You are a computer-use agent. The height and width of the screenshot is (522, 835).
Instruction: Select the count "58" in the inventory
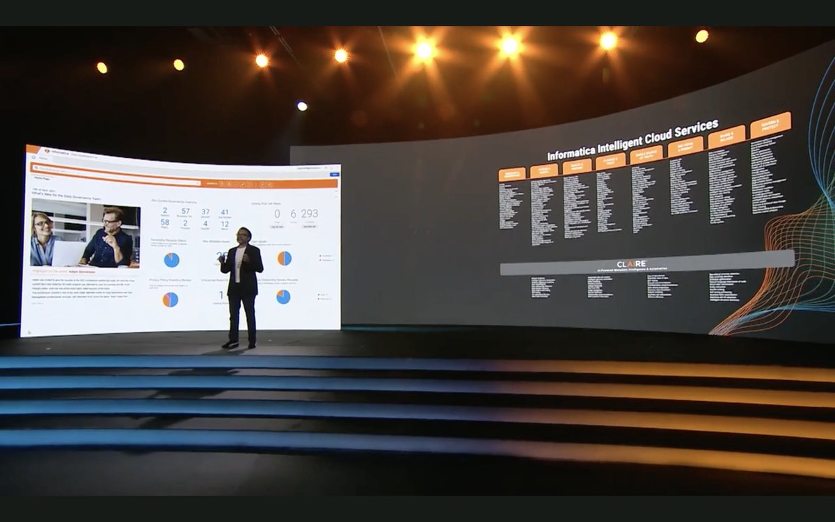[165, 223]
